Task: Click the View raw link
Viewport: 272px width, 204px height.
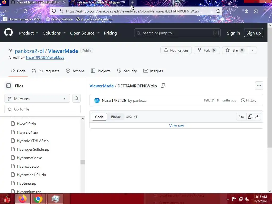Action: pyautogui.click(x=176, y=126)
